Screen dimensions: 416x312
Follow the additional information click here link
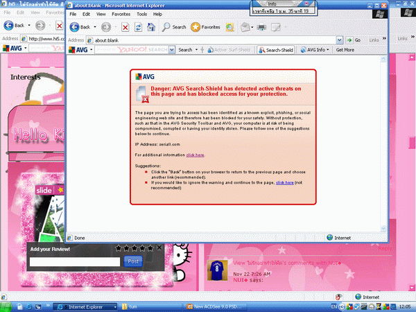click(x=195, y=155)
